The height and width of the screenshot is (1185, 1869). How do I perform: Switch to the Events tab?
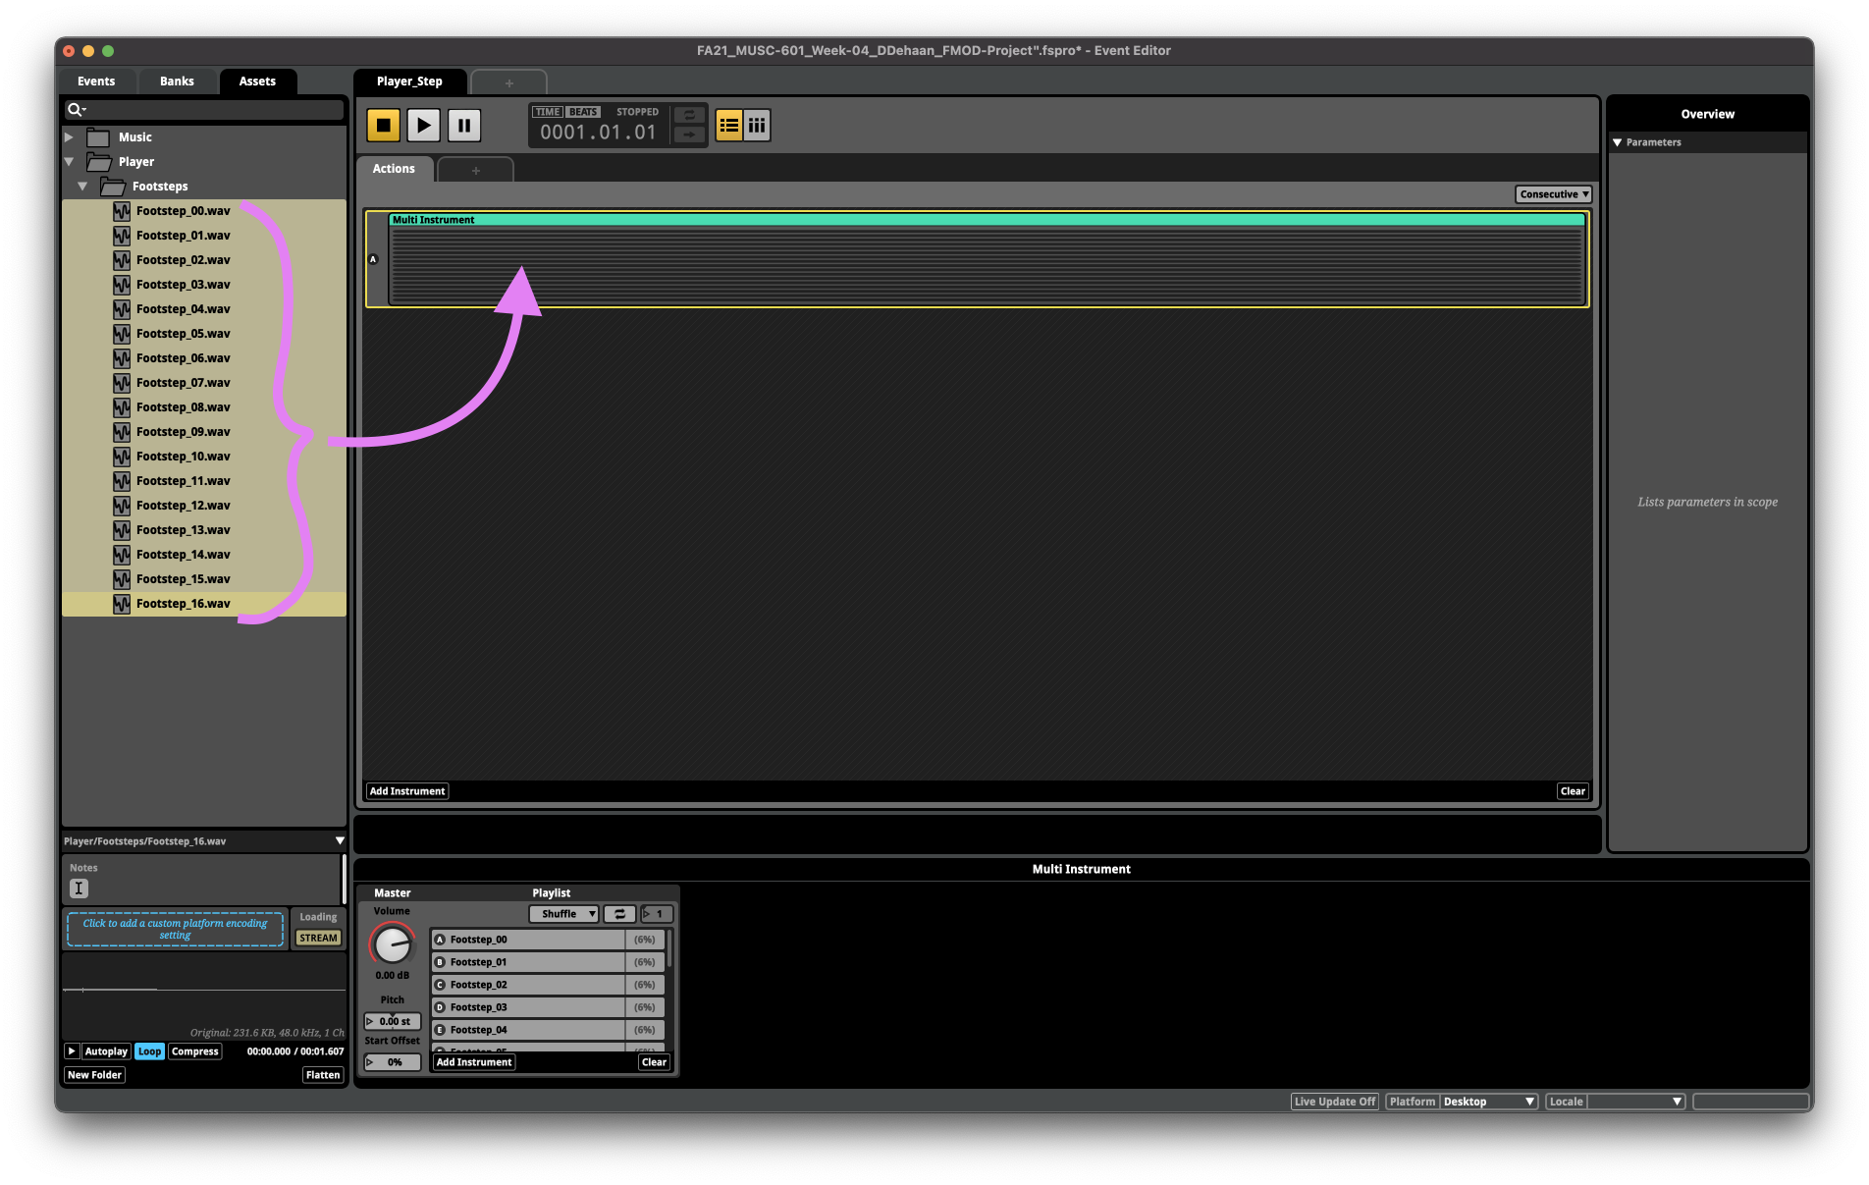click(x=96, y=81)
